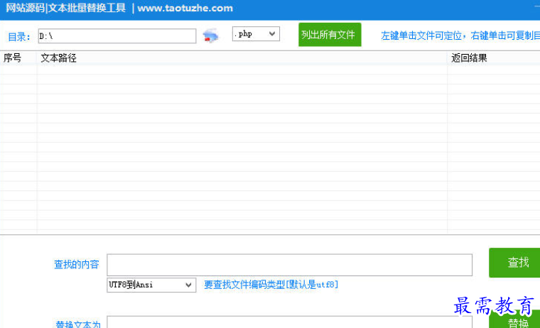Click the green 替换 button
The width and height of the screenshot is (540, 328).
click(514, 319)
